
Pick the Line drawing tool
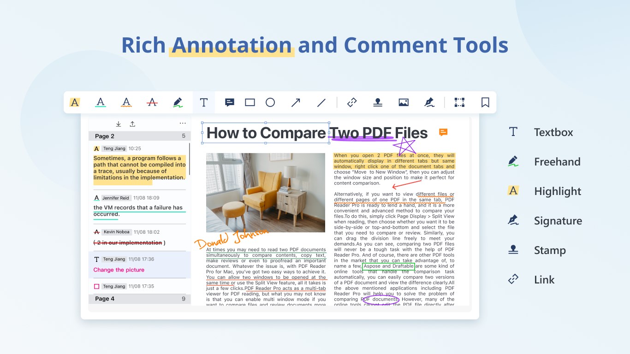(x=321, y=102)
